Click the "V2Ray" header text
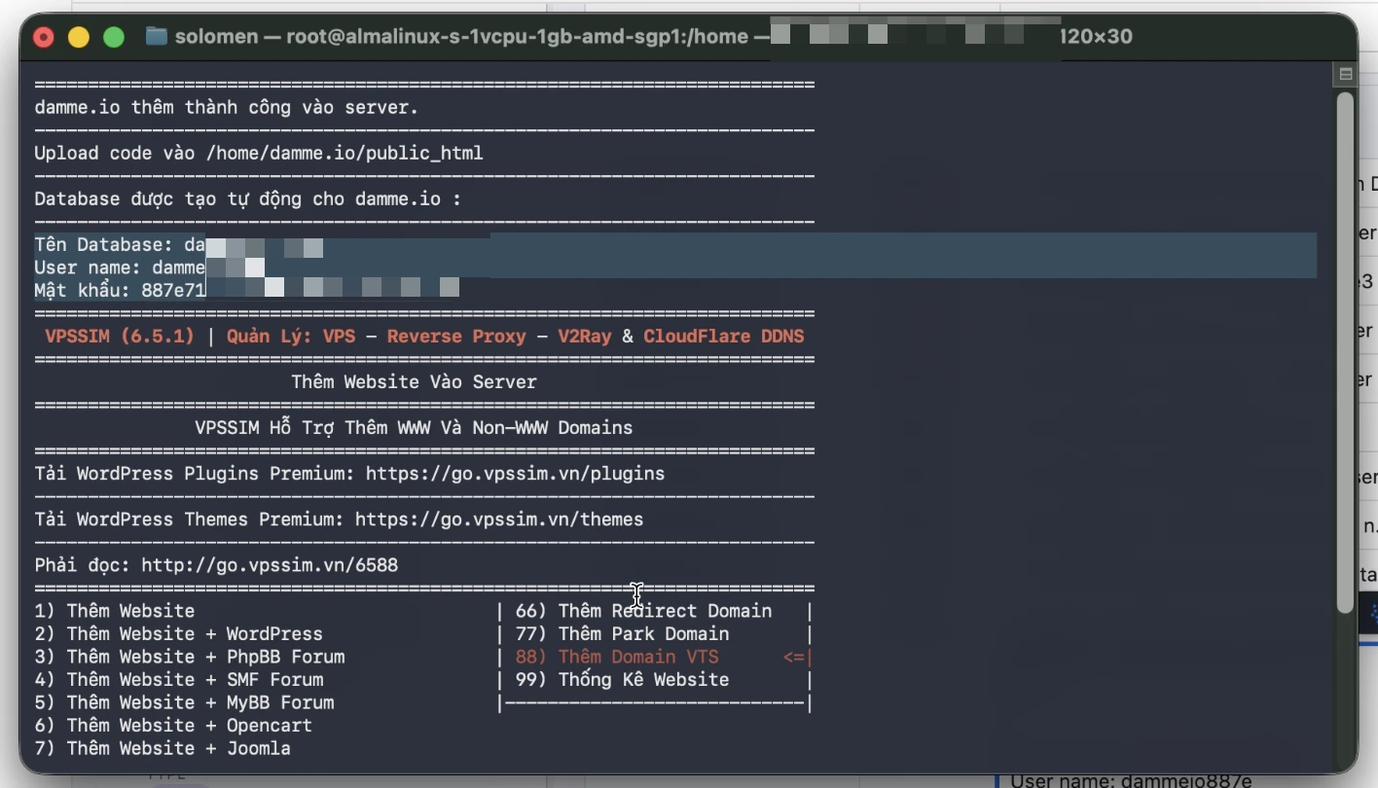Image resolution: width=1378 pixels, height=788 pixels. tap(585, 337)
